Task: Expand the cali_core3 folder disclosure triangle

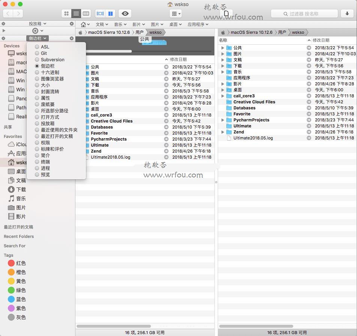Action: tap(223, 96)
